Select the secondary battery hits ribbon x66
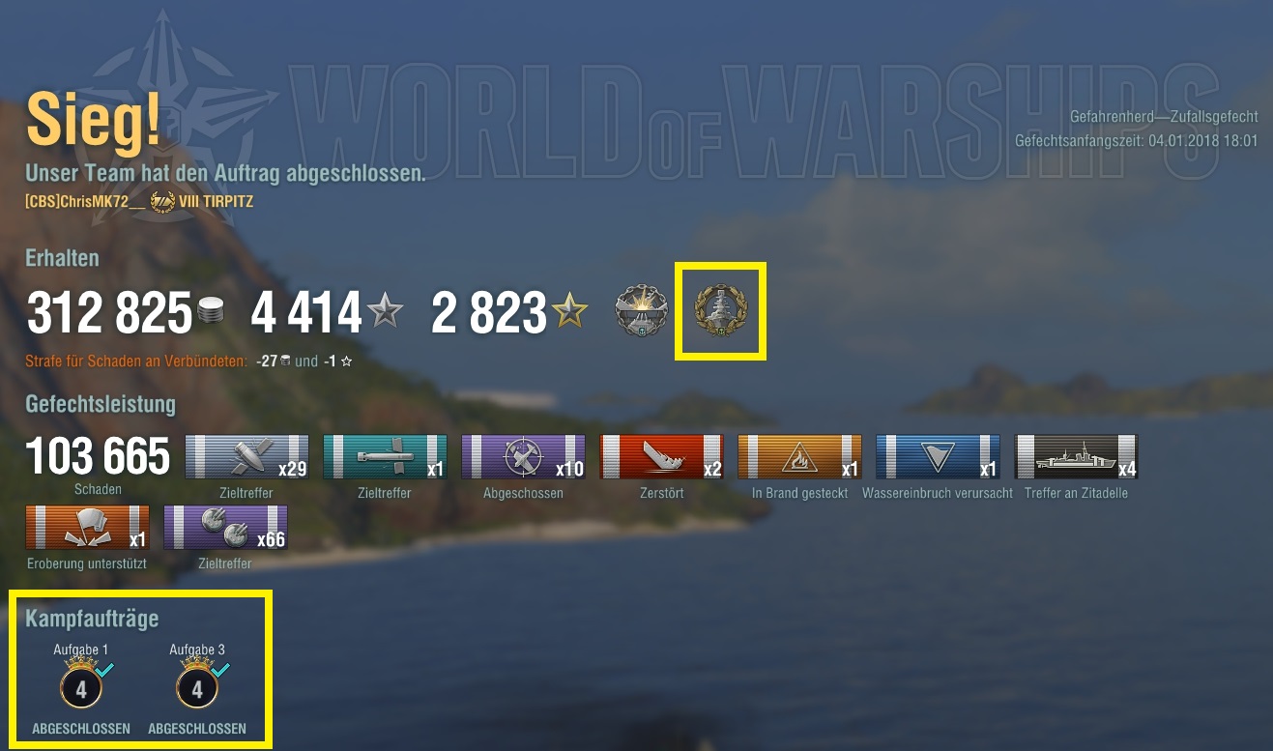1273x751 pixels. click(x=226, y=528)
